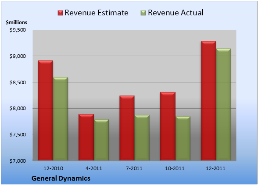
Task: Click the $millions axis unit label
Action: click(16, 22)
